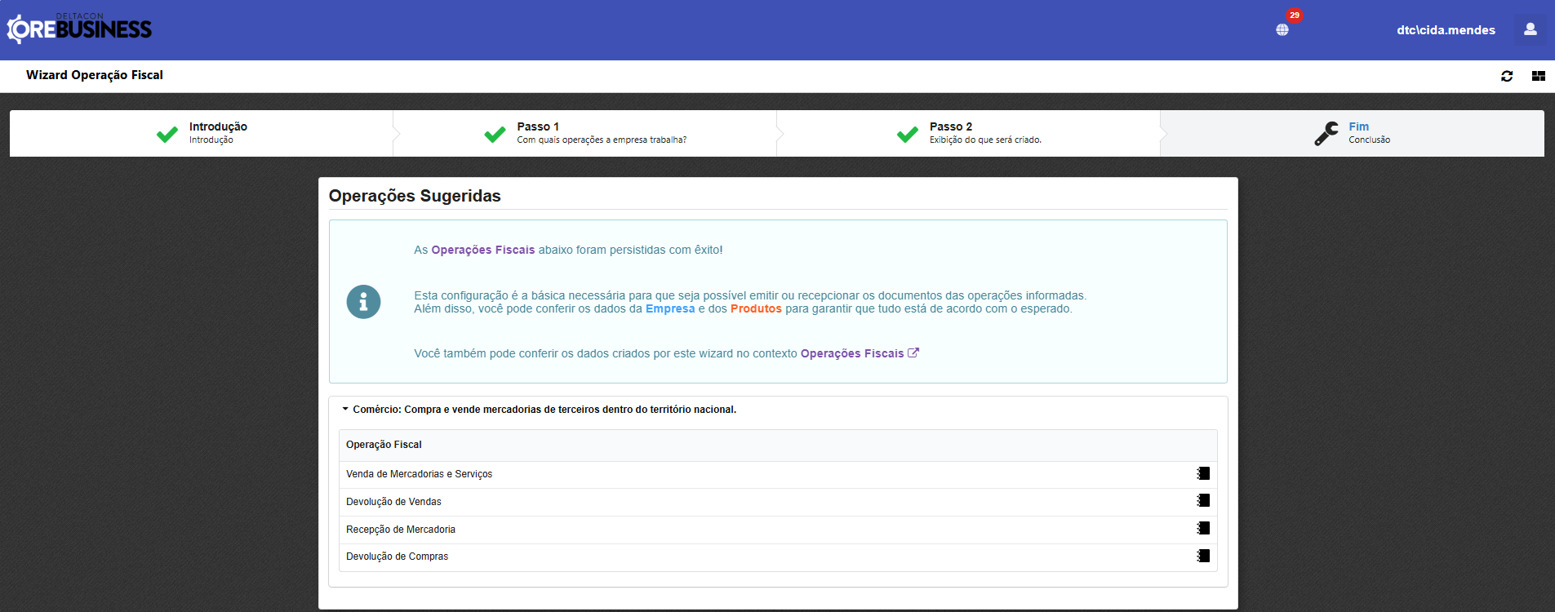Image resolution: width=1555 pixels, height=612 pixels.
Task: Select the Fim wizard step
Action: [1352, 133]
